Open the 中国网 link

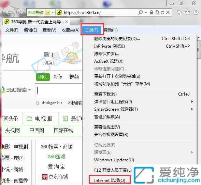tap(37, 130)
